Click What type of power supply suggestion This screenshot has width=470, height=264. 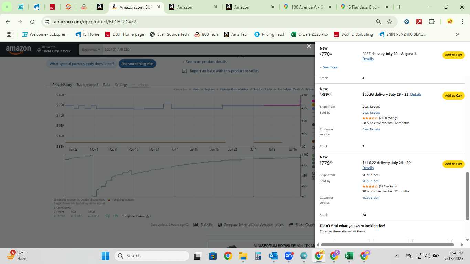pos(82,64)
